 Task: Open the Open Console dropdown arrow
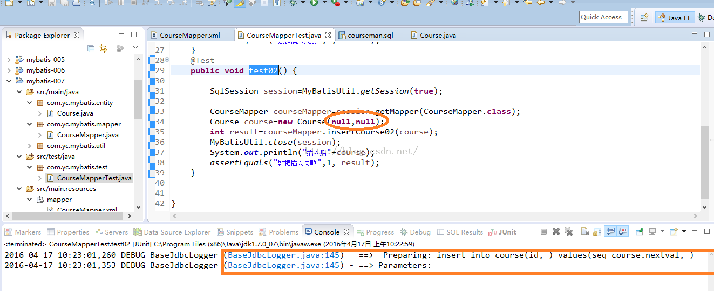pyautogui.click(x=684, y=232)
